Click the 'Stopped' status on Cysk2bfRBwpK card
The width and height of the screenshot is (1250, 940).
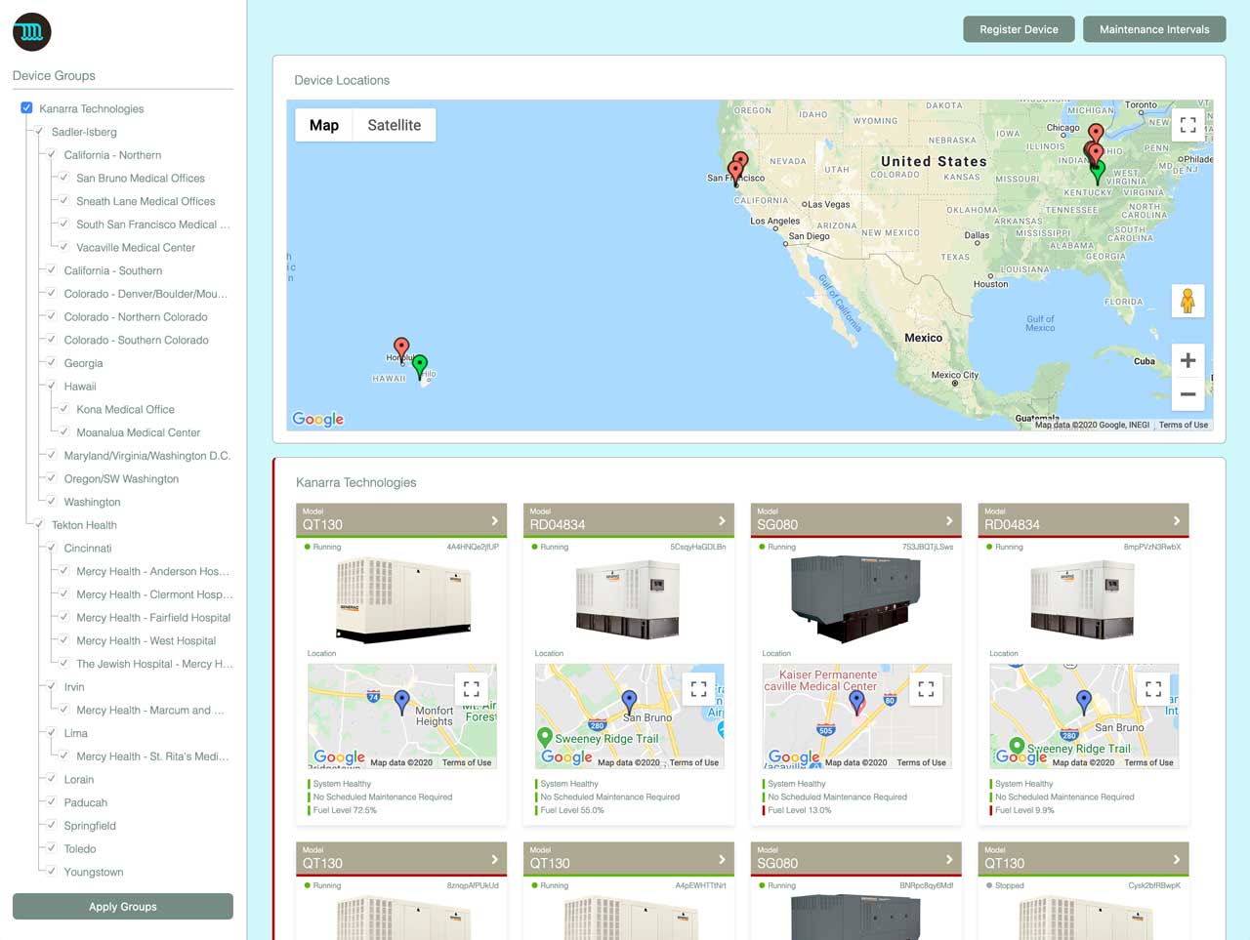pyautogui.click(x=1010, y=885)
